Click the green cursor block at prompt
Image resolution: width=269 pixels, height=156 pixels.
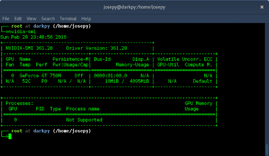click(10, 136)
